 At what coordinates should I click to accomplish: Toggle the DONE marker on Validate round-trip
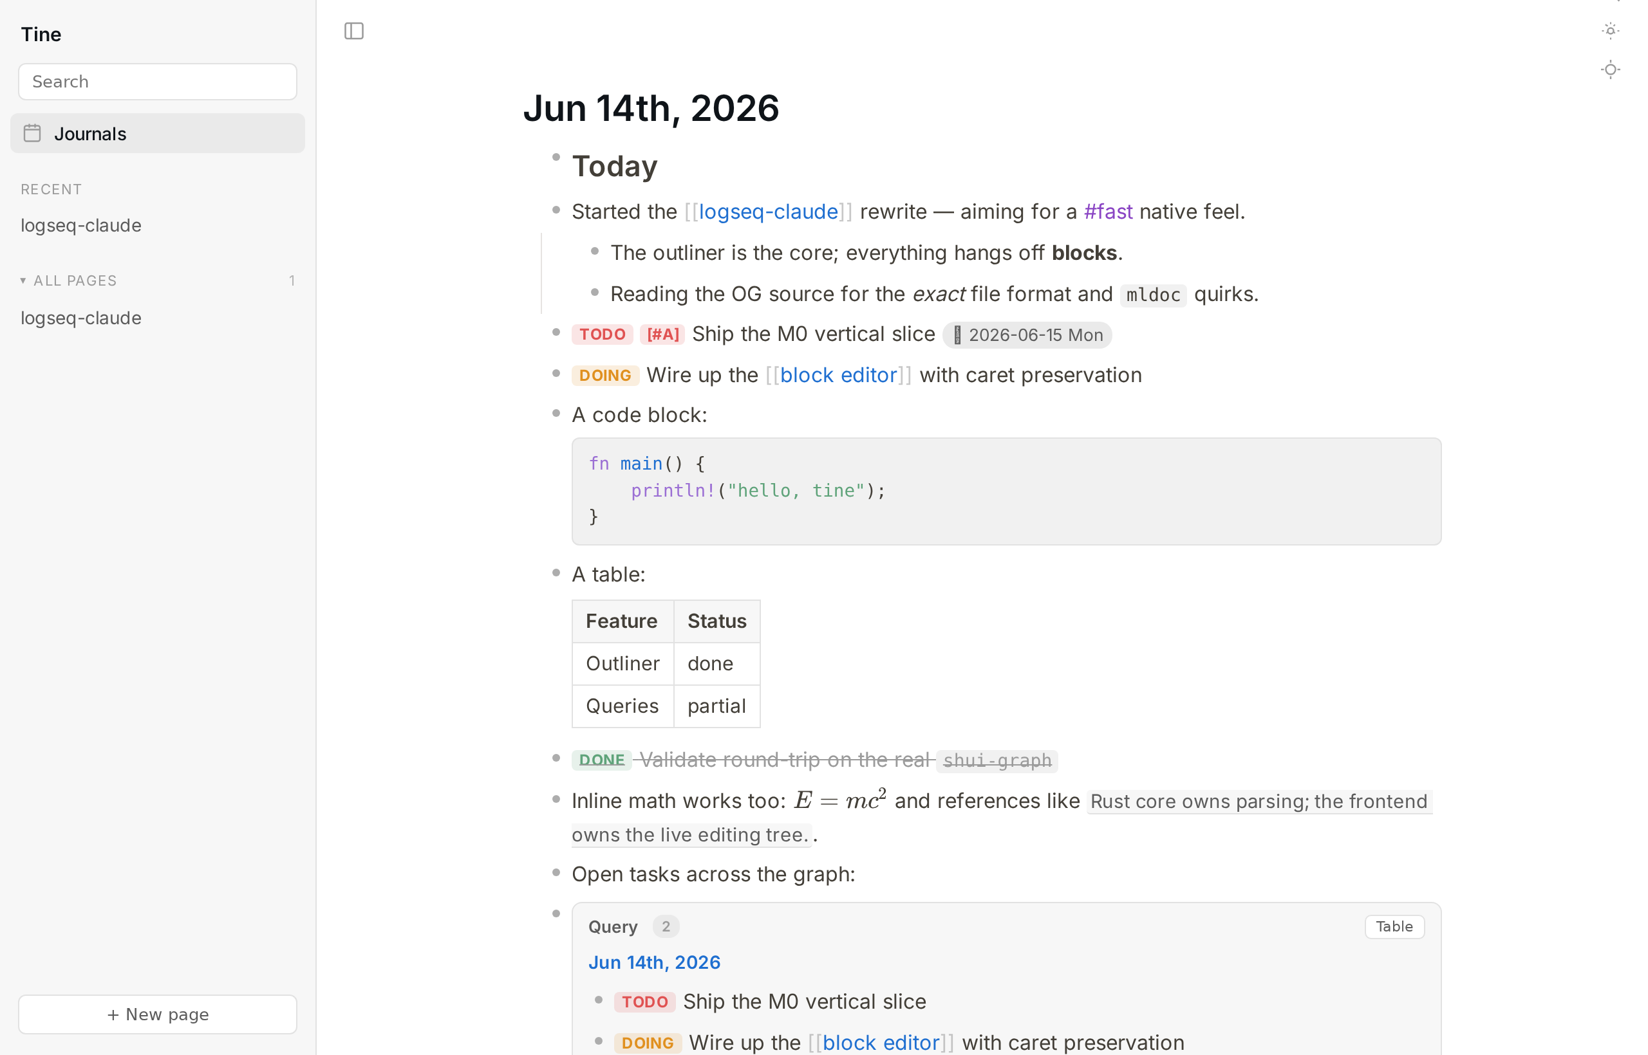click(x=602, y=760)
